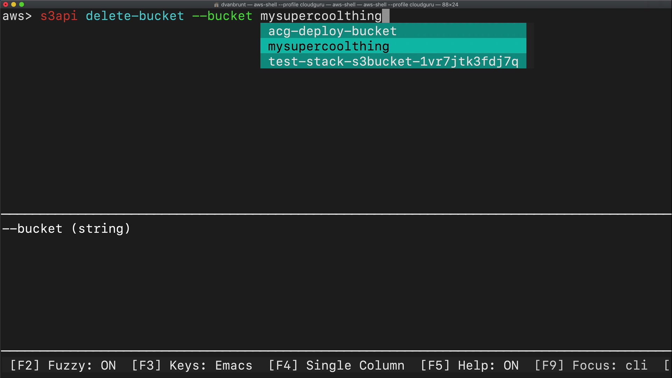The image size is (672, 378).
Task: Click the home folder icon in title bar
Action: 216,5
